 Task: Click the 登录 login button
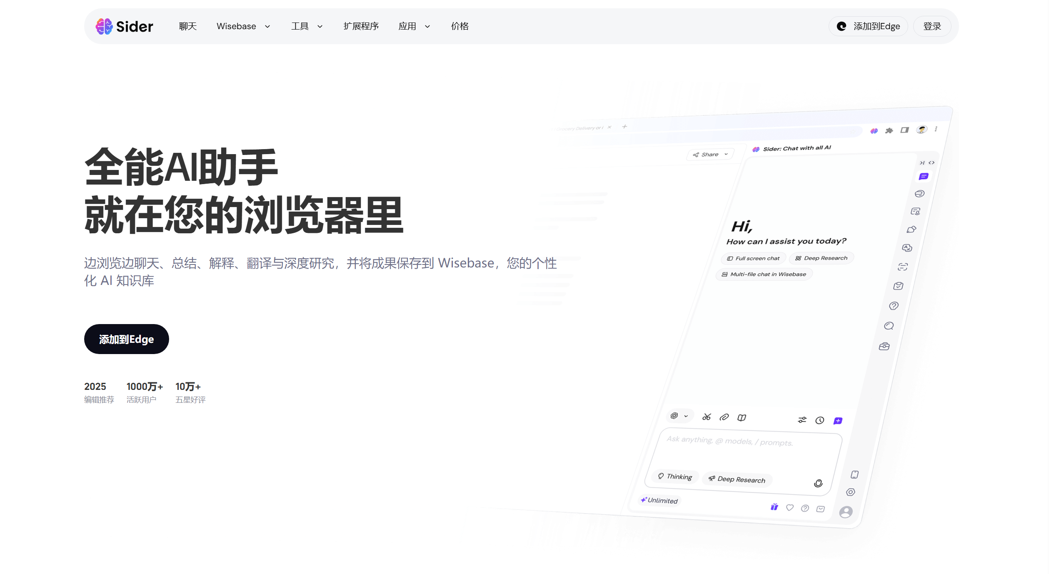tap(932, 26)
